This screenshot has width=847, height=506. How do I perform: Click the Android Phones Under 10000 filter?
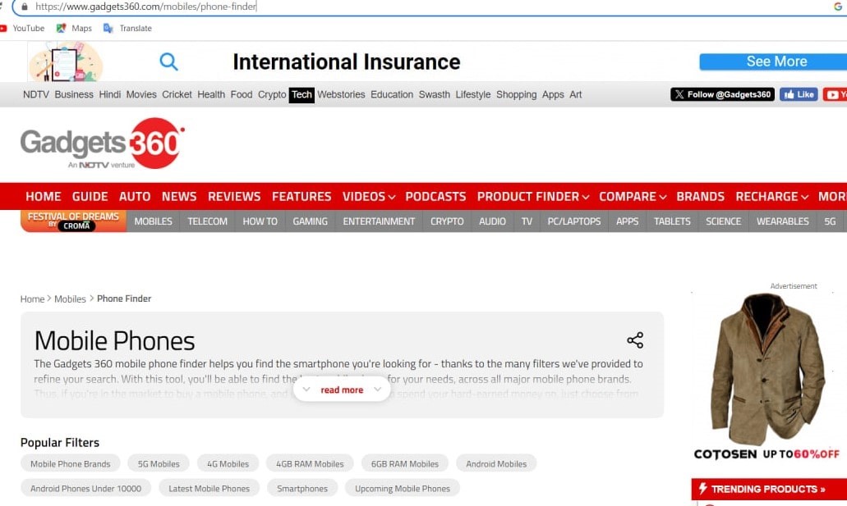tap(85, 488)
